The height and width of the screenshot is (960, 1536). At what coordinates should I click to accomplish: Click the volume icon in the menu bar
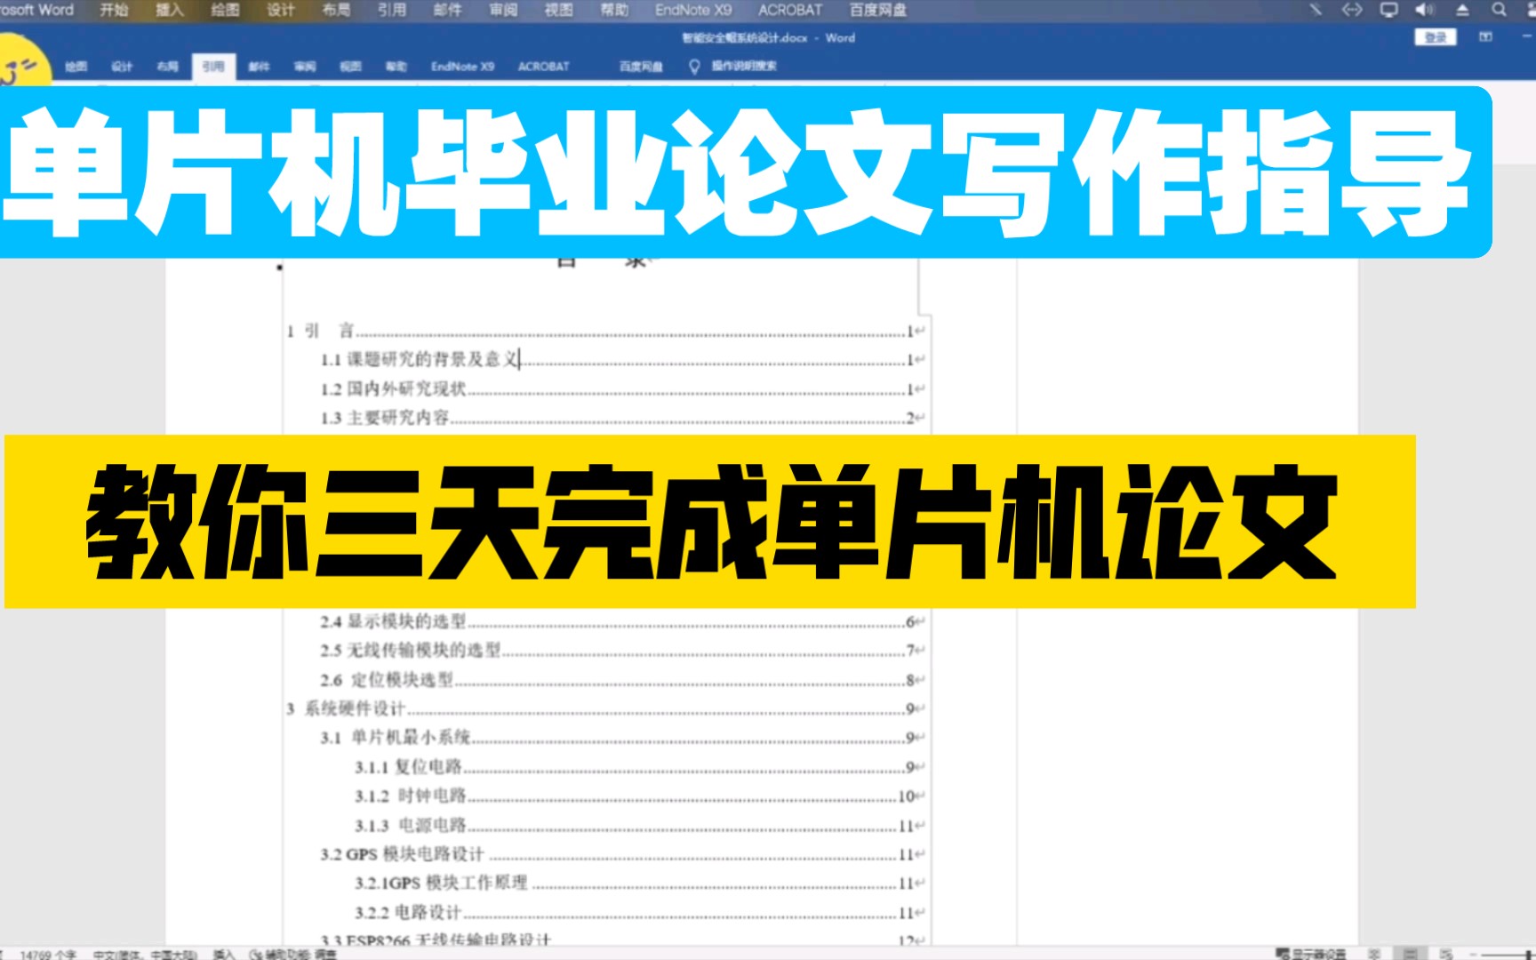coord(1425,10)
